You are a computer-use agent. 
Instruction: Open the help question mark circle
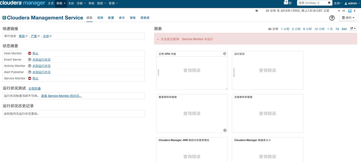[x=332, y=18]
